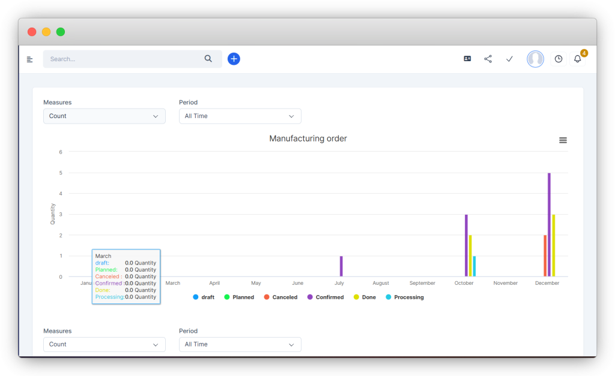Click the magnifier search icon
615x376 pixels.
click(x=208, y=59)
